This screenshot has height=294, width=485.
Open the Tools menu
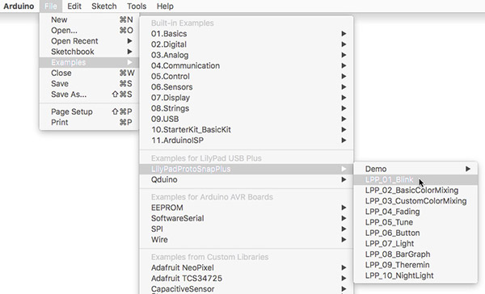pos(137,6)
